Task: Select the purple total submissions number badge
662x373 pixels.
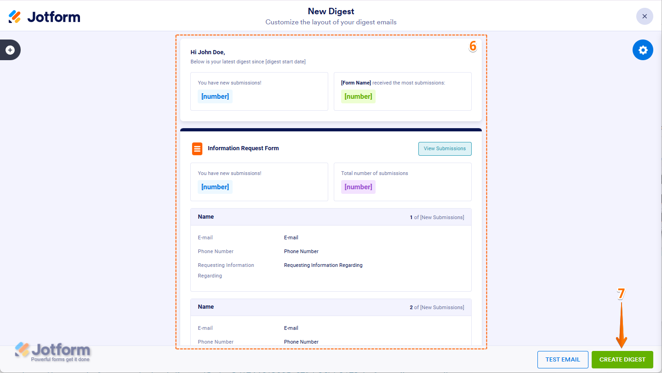Action: pos(358,187)
